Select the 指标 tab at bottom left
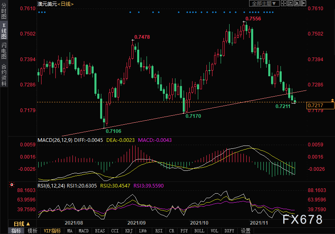335x234 pixels. point(16,231)
